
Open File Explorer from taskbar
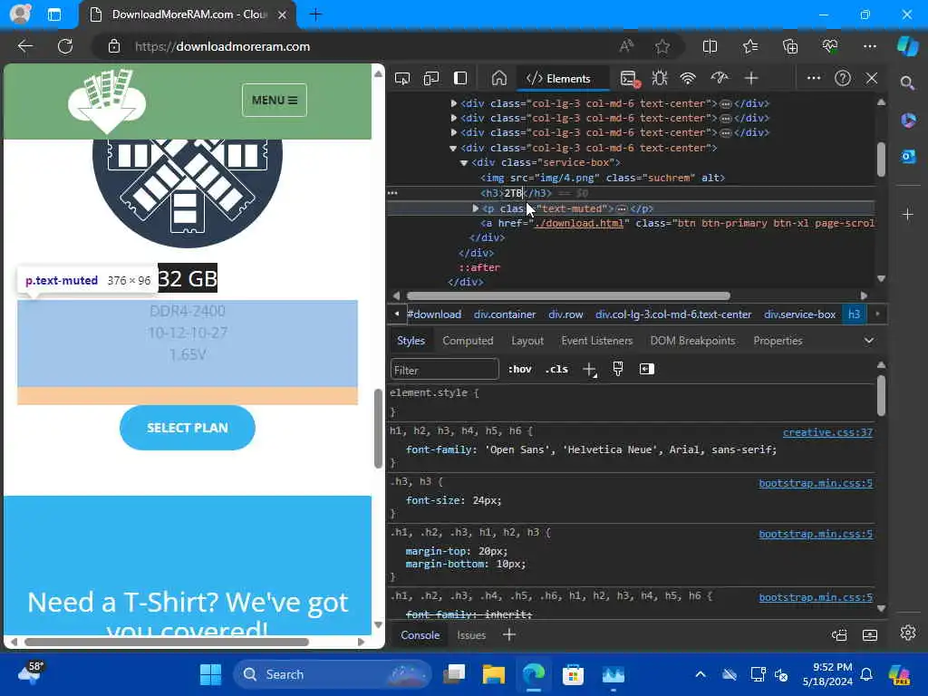click(x=494, y=674)
